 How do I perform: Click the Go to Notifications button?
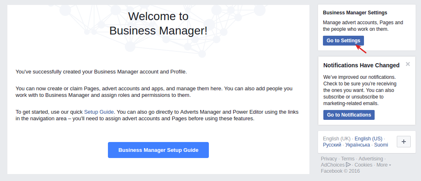pyautogui.click(x=349, y=115)
